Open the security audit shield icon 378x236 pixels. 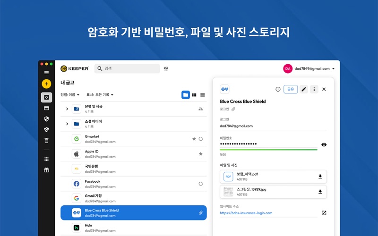pyautogui.click(x=46, y=119)
